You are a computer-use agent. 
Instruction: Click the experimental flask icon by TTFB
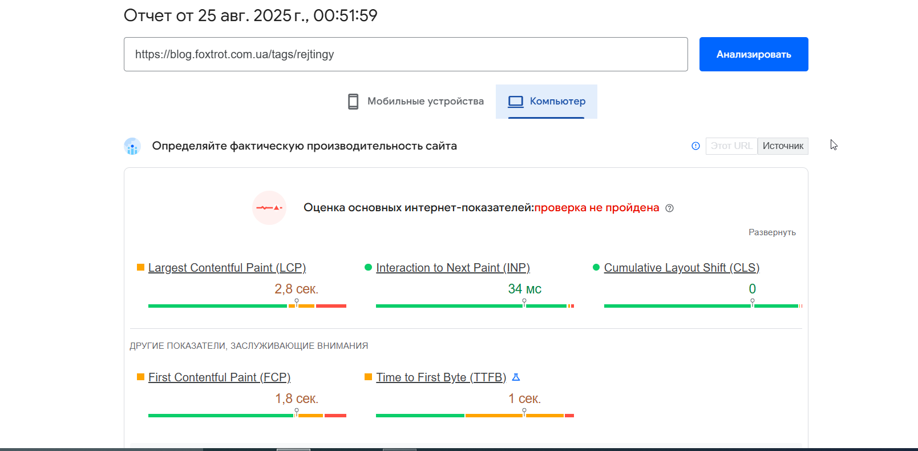[x=516, y=377]
